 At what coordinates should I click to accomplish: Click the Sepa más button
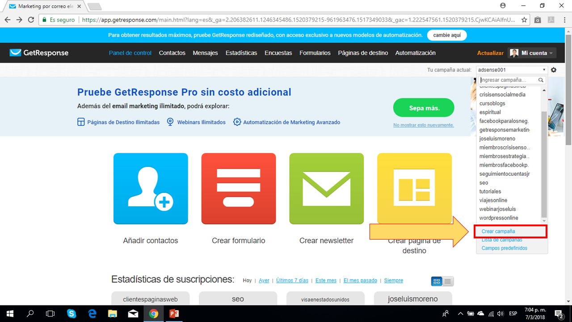point(424,108)
